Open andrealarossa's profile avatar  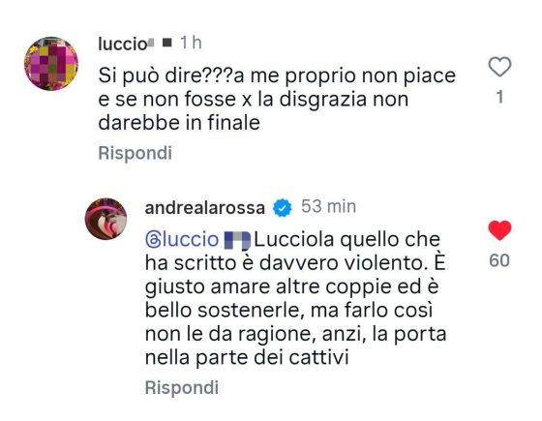(x=105, y=219)
